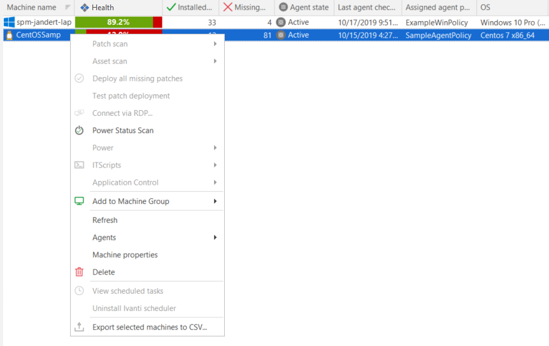Choose Delete from the context menu

(x=147, y=271)
